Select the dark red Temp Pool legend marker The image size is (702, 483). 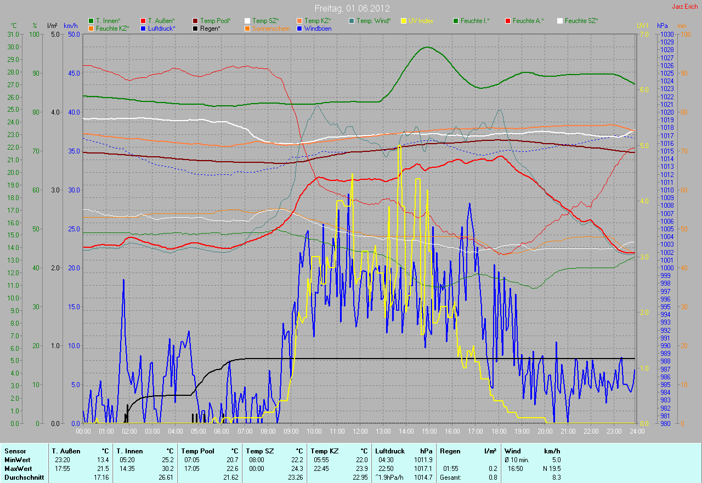pyautogui.click(x=196, y=21)
